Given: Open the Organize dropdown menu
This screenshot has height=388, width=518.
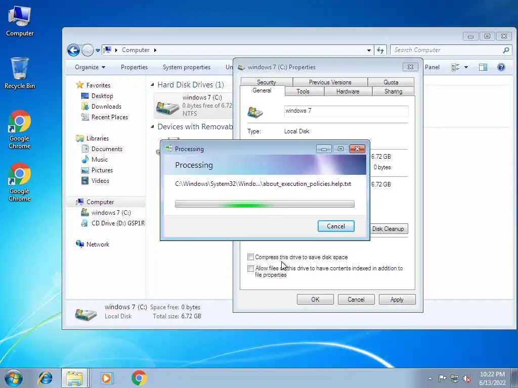Looking at the screenshot, I should pos(90,67).
